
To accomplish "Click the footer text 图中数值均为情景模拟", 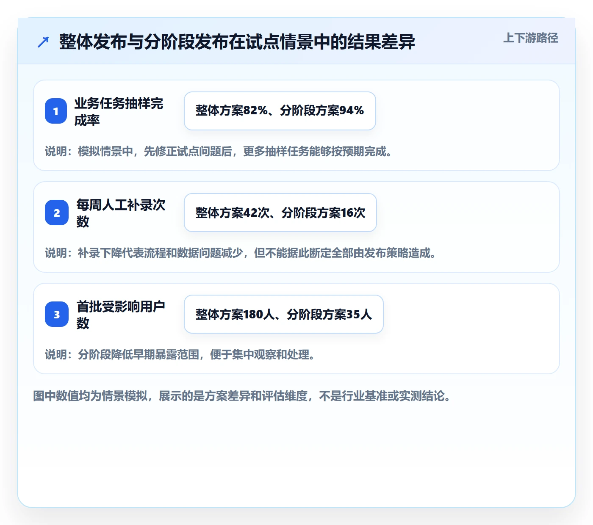I will 242,396.
